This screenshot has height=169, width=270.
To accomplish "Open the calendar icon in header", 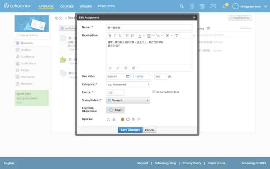I will (202, 6).
